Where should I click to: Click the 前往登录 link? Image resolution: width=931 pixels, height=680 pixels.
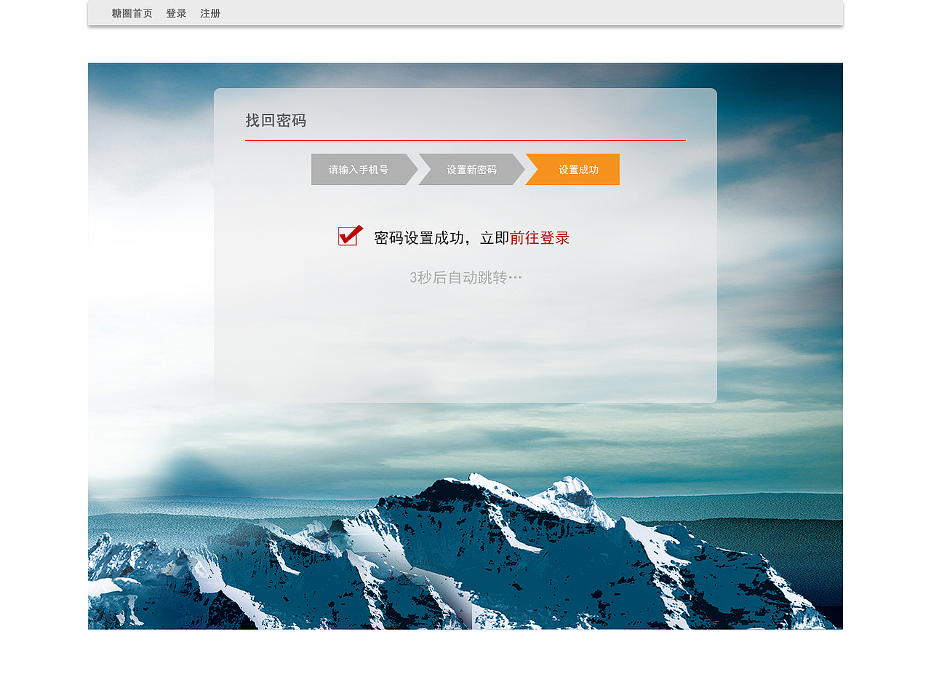pos(539,237)
